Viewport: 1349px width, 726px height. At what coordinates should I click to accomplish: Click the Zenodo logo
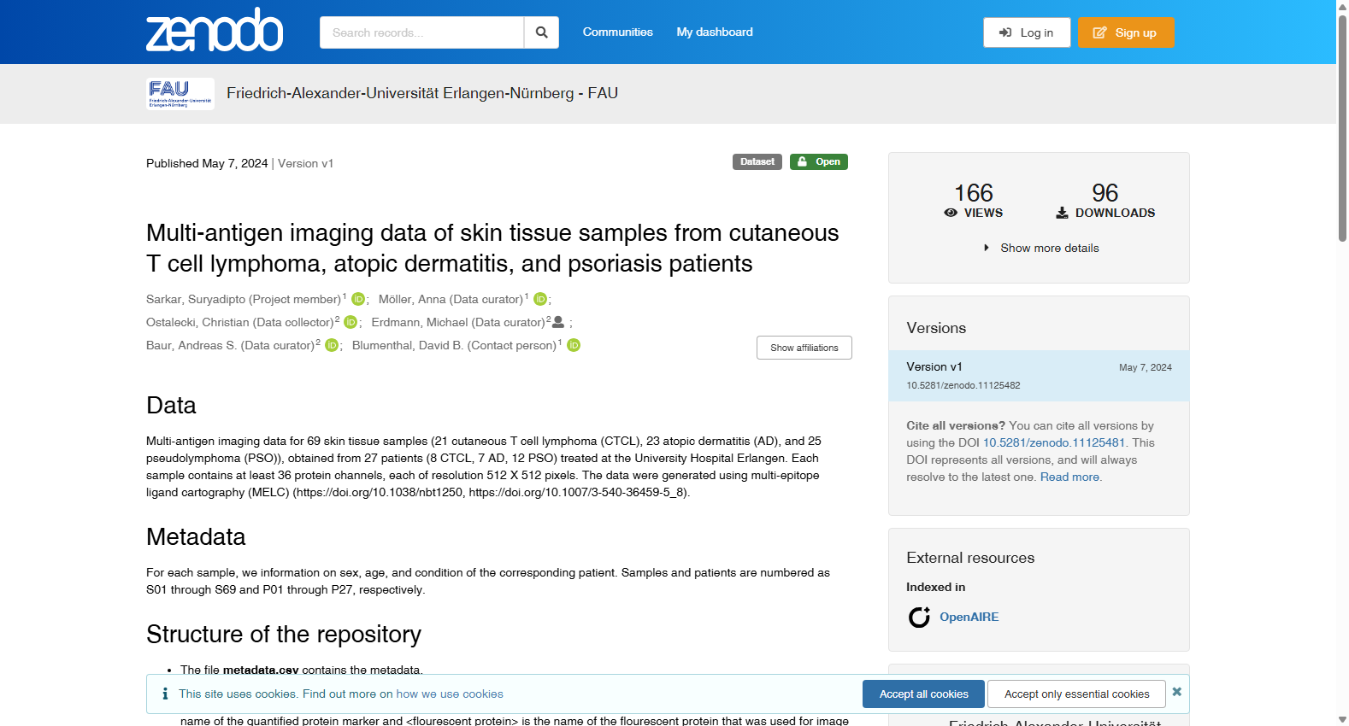(215, 31)
